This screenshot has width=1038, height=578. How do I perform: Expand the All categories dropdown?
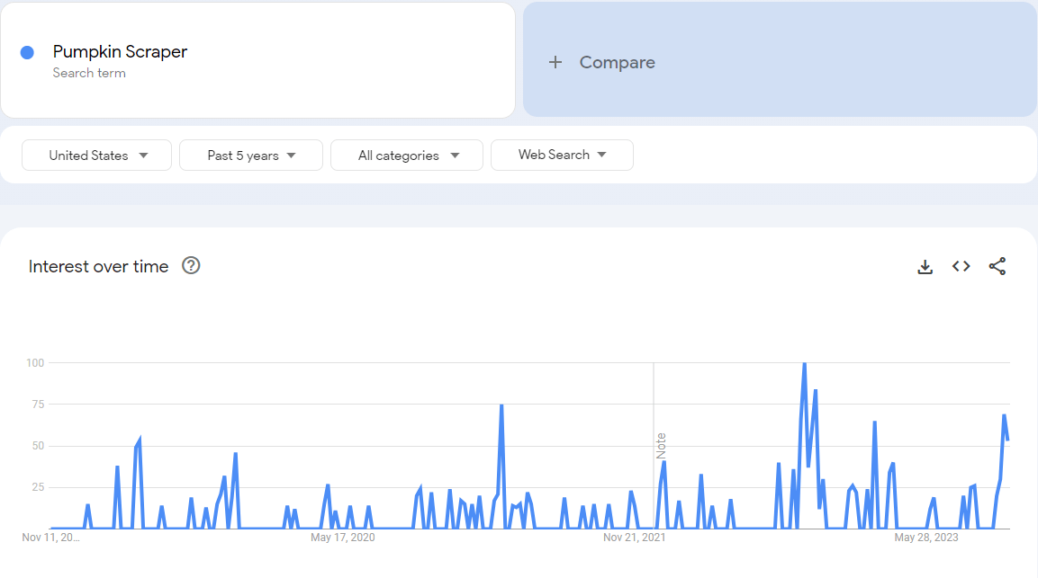tap(407, 155)
